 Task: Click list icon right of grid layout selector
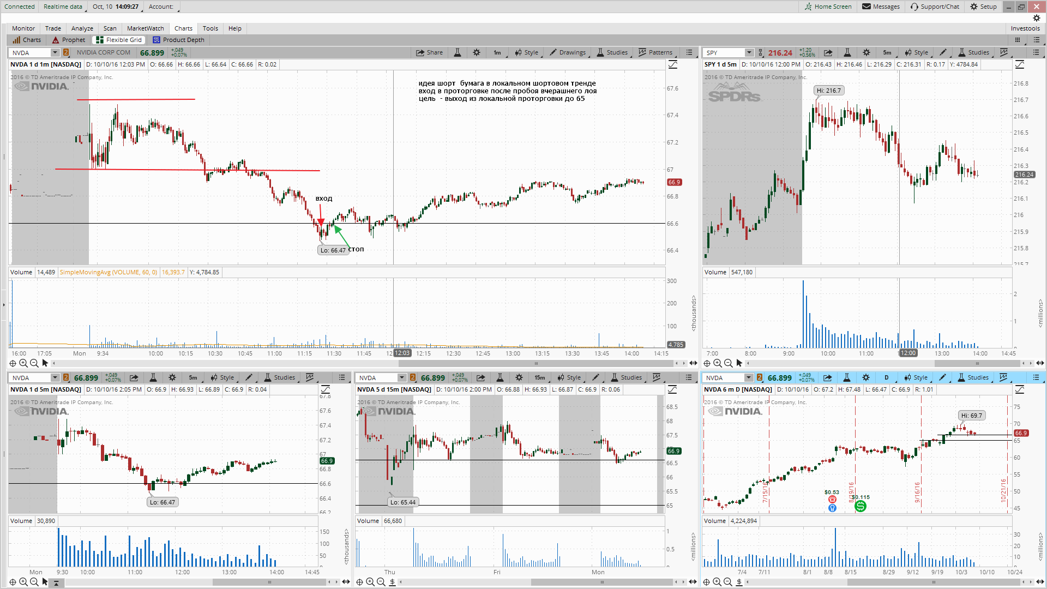click(1036, 40)
